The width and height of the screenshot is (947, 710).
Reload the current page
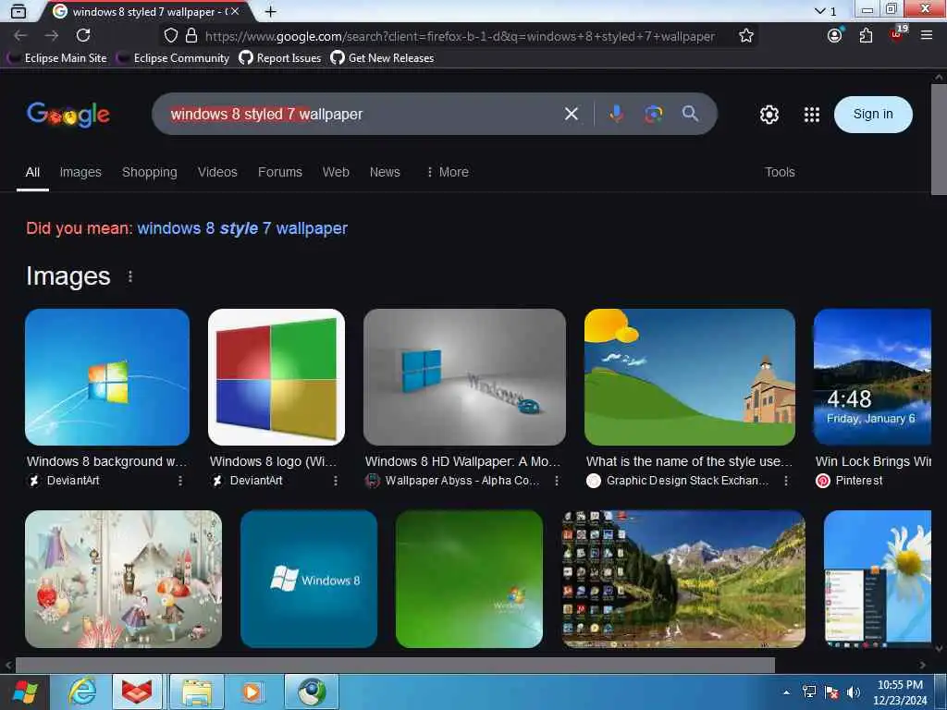(83, 36)
